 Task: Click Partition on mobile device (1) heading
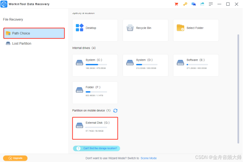pyautogui.click(x=91, y=111)
